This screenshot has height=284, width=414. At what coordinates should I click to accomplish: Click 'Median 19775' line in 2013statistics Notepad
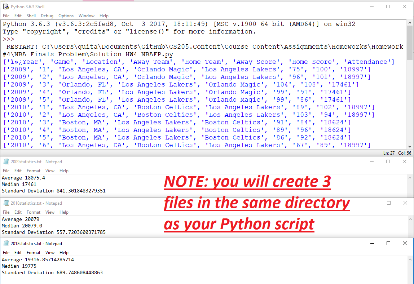click(19, 266)
